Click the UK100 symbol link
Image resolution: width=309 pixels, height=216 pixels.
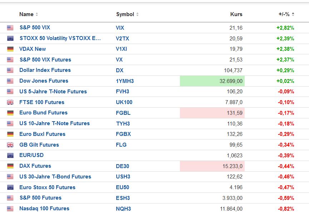tap(124, 102)
